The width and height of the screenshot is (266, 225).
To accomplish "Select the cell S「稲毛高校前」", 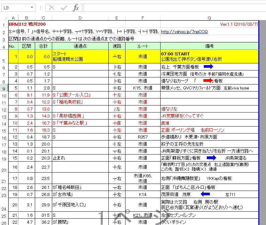I will (80, 102).
